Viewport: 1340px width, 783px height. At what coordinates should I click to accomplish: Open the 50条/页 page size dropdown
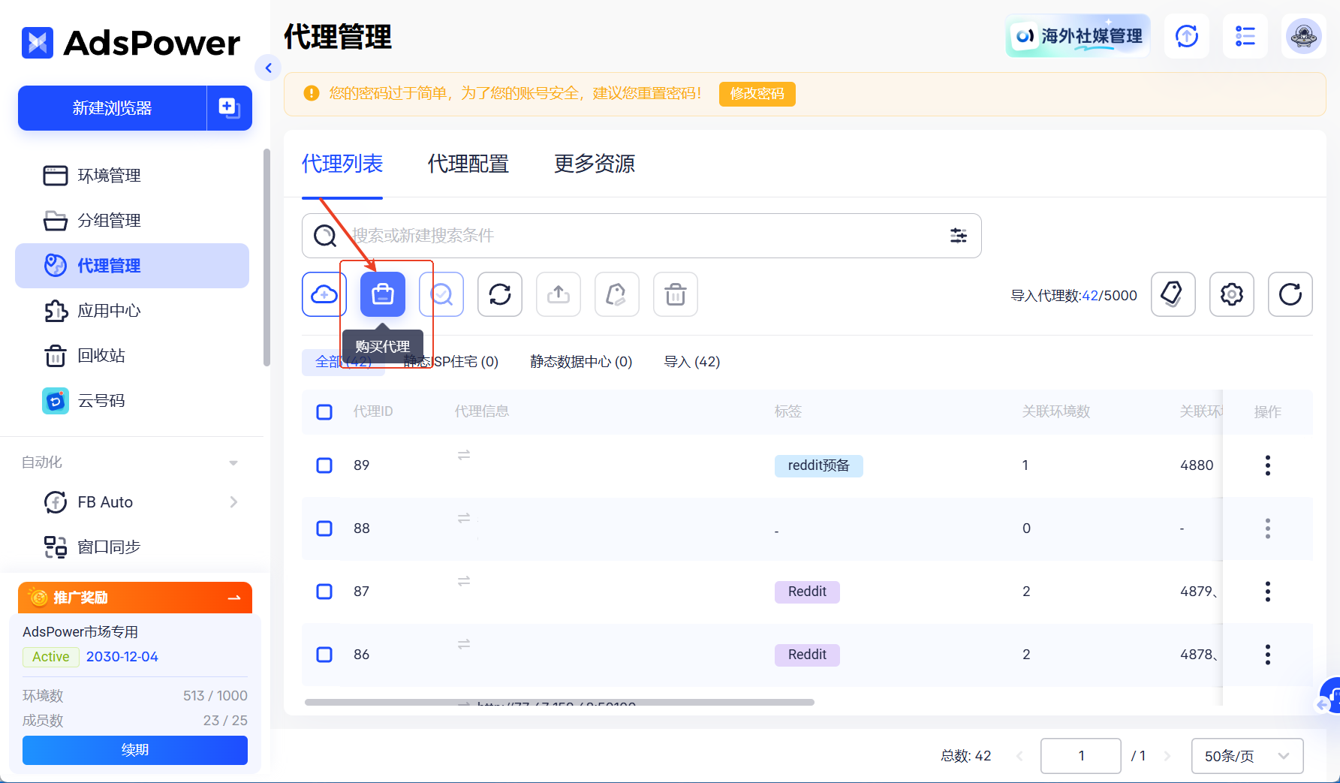(1247, 756)
